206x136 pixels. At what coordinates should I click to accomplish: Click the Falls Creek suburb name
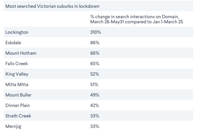(x=17, y=64)
